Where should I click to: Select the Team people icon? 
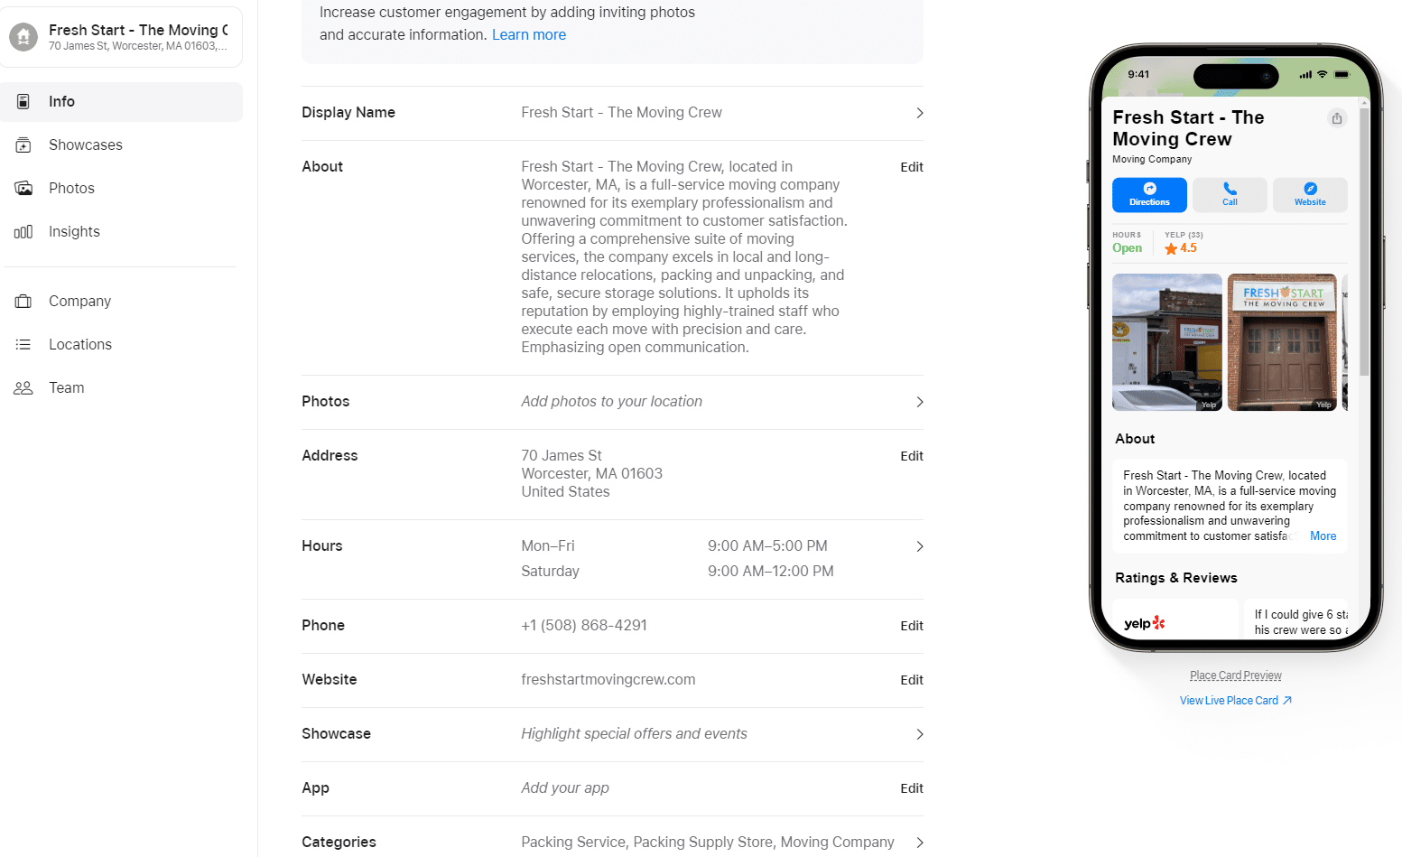click(x=23, y=387)
